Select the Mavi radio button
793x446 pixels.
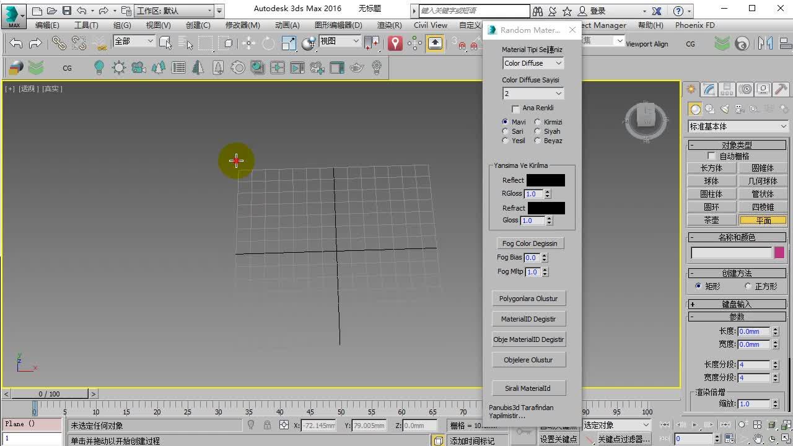506,122
